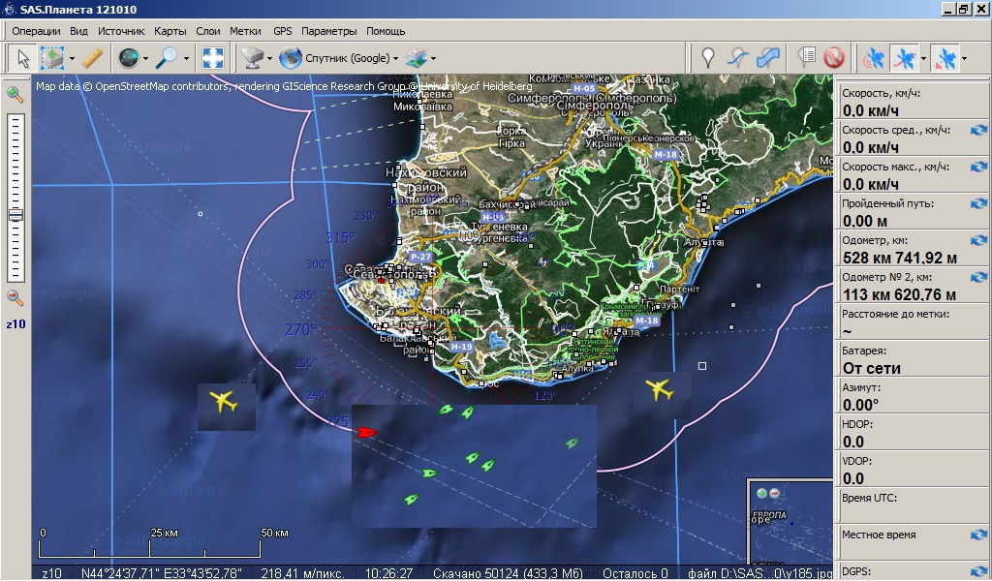The width and height of the screenshot is (992, 581).
Task: Click the fullscreen map toggle icon
Action: click(x=212, y=58)
